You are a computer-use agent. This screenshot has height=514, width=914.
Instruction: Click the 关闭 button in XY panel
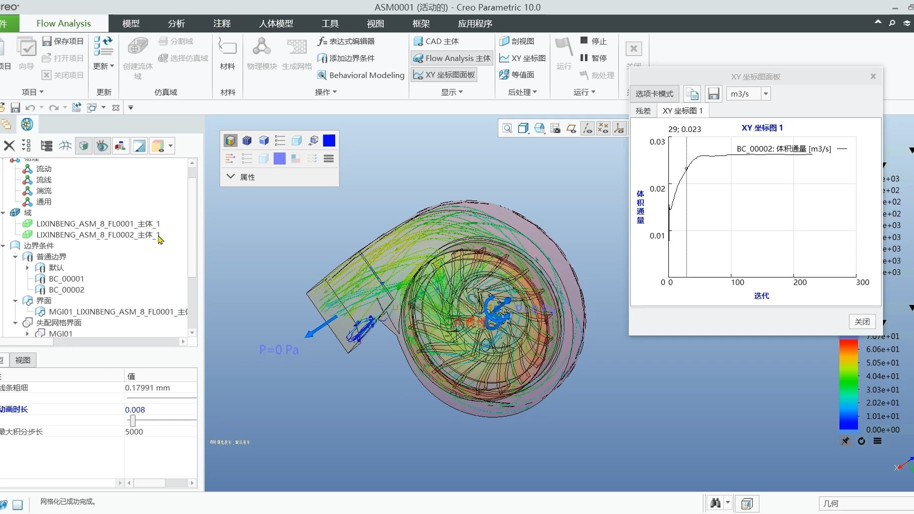(862, 321)
